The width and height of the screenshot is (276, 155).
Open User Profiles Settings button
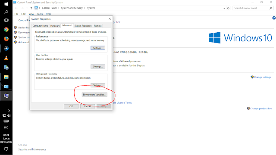98,67
